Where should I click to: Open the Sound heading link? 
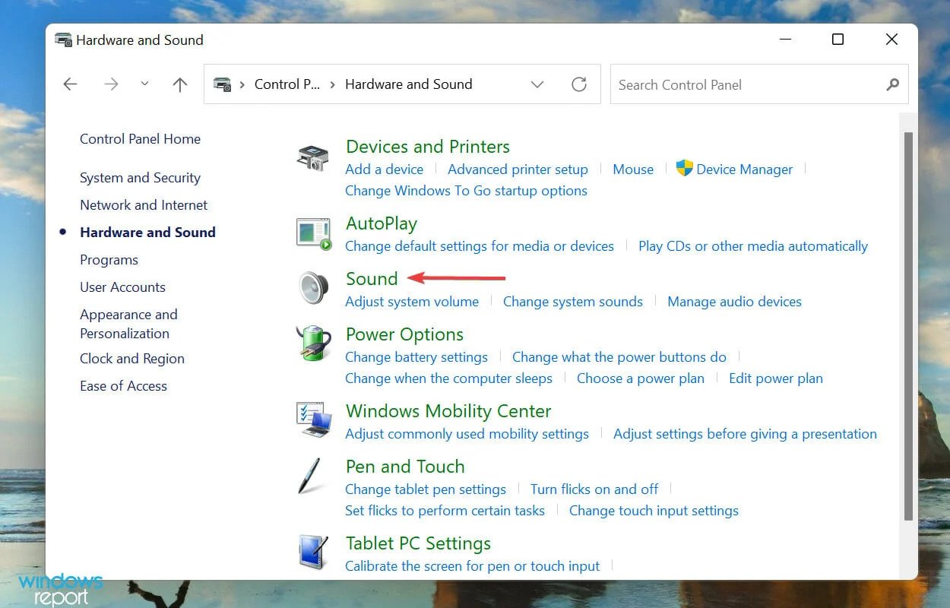tap(372, 278)
